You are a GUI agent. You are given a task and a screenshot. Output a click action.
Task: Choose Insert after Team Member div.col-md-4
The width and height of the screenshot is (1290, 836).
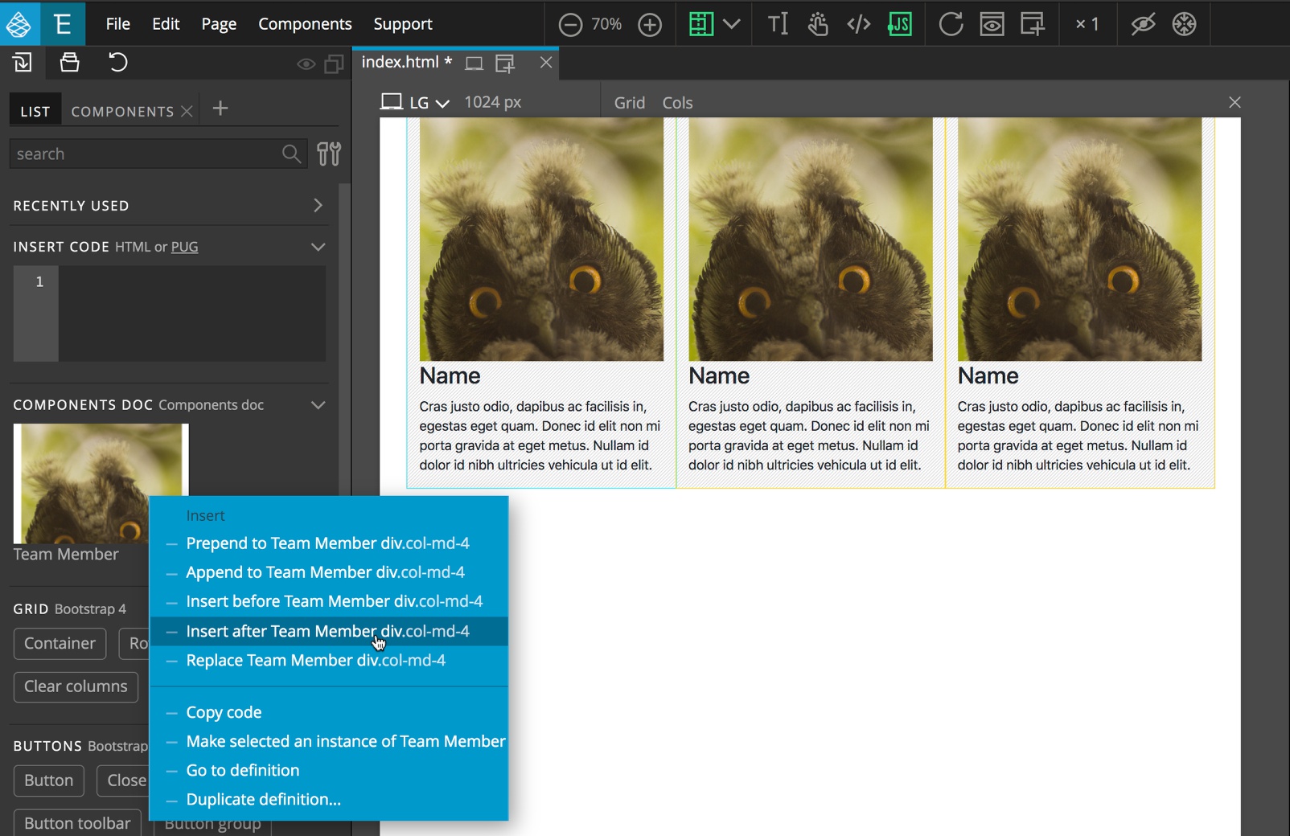point(330,631)
